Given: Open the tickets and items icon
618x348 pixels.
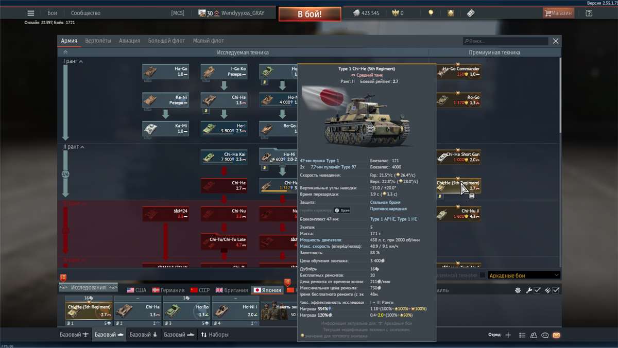Looking at the screenshot, I should pyautogui.click(x=471, y=13).
